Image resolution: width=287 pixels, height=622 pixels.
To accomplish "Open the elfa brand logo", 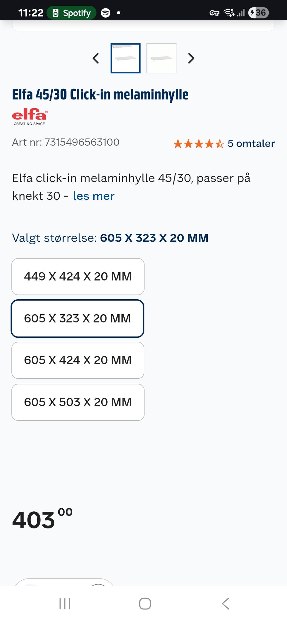I will [x=30, y=117].
